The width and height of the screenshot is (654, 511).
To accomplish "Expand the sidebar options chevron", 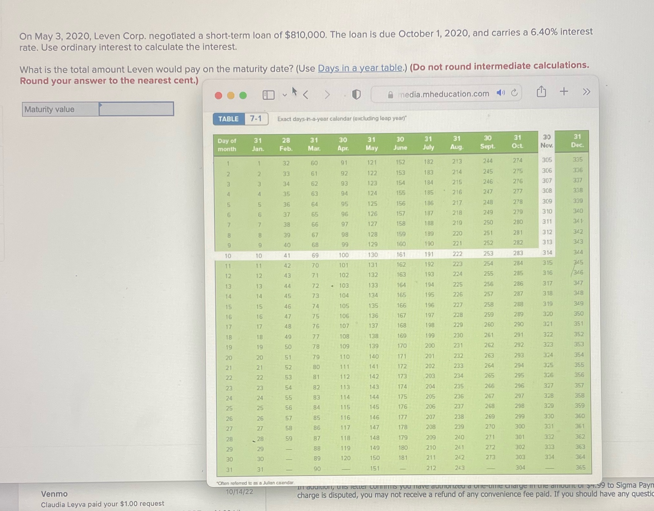I will (x=285, y=95).
